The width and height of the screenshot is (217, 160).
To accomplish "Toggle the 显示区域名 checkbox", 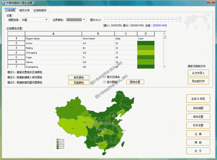I will click(105, 77).
